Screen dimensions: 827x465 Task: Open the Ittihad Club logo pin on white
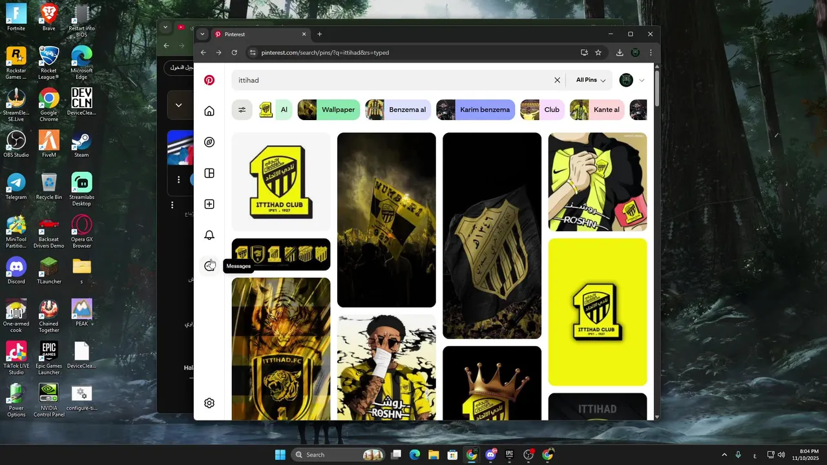click(x=281, y=181)
